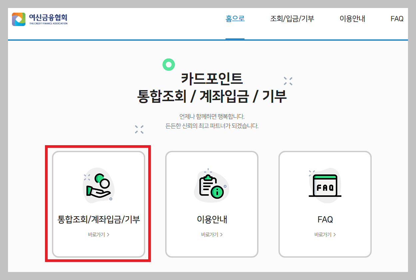Select the hand-with-coins card point icon

click(x=98, y=186)
